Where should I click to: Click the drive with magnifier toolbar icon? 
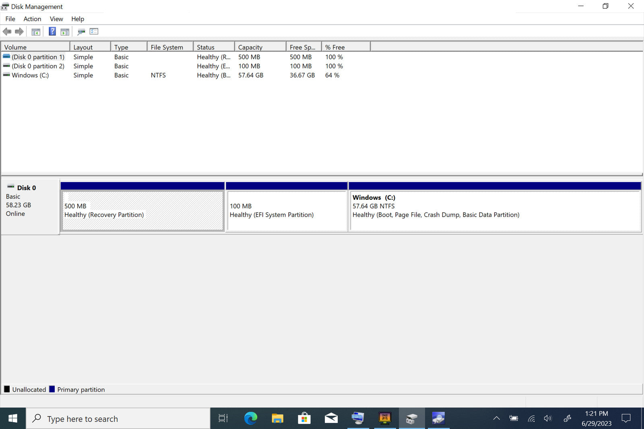(x=81, y=32)
